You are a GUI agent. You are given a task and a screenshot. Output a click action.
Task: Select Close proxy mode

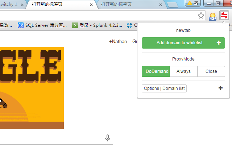pyautogui.click(x=211, y=71)
